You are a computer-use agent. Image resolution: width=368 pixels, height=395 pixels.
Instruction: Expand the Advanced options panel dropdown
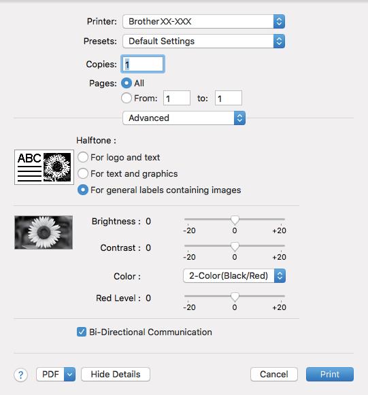pos(184,118)
